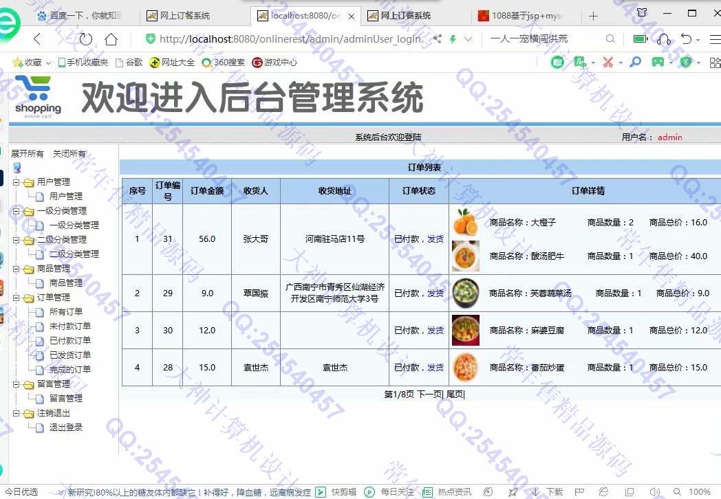Open the 360搜索 bookmark

click(224, 62)
